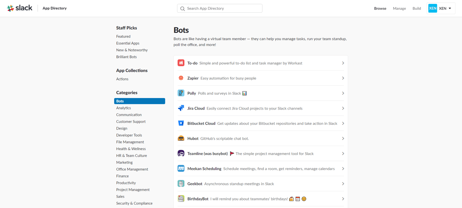Click the BirthdayBot app icon

[181, 199]
